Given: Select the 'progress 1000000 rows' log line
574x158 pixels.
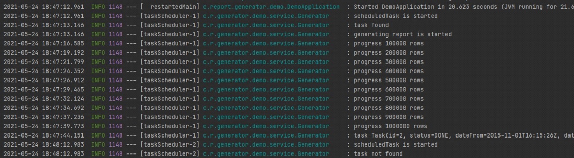Looking at the screenshot, I should coord(390,126).
